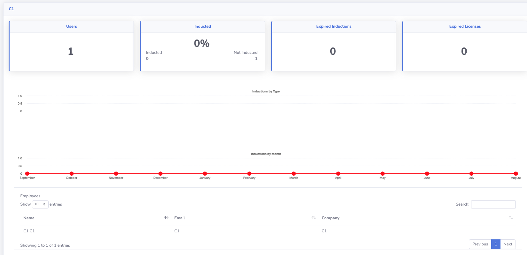Screen dimensions: 527x255
Task: Sort table by Company column arrow icon
Action: tap(511, 218)
